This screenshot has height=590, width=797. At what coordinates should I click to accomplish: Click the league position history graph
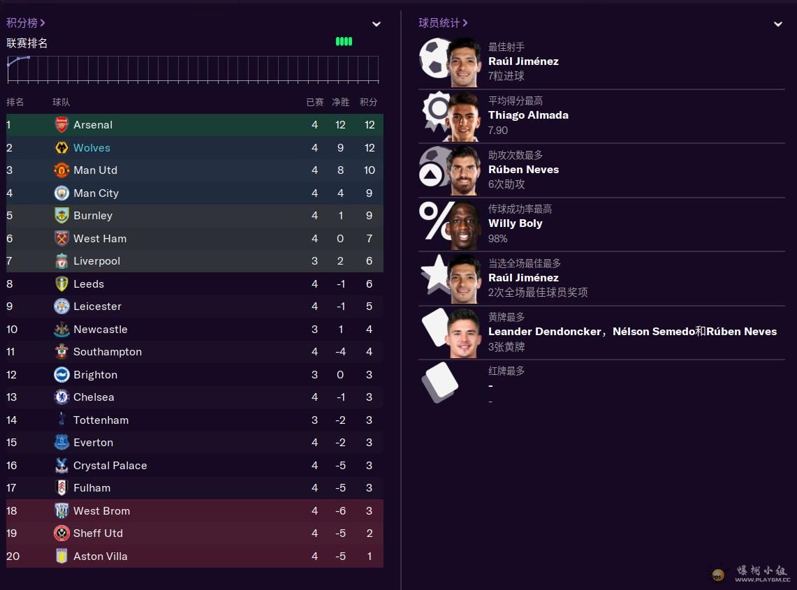point(193,69)
